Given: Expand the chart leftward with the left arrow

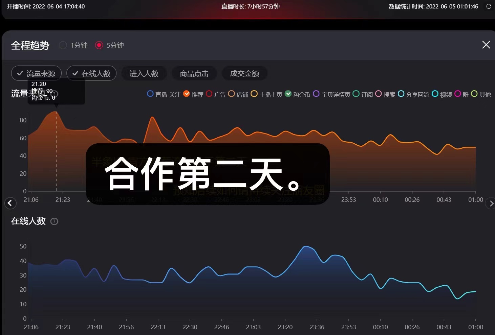Looking at the screenshot, I should coord(10,203).
